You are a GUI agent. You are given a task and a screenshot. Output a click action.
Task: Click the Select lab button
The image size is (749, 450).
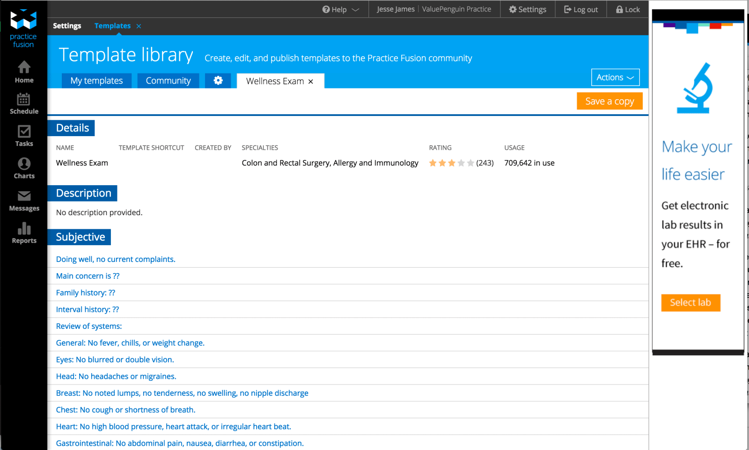pyautogui.click(x=690, y=303)
